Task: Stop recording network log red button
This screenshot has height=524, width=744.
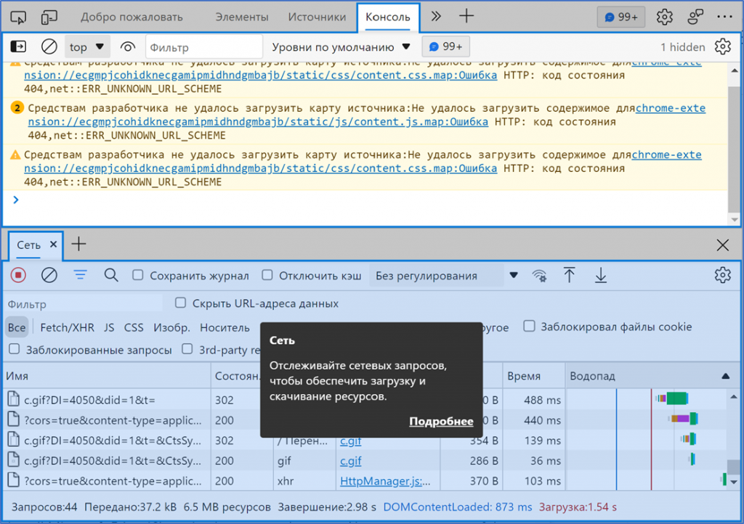Action: click(18, 275)
